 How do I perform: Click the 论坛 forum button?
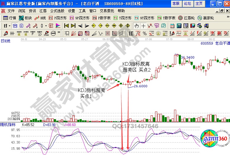coord(187,4)
